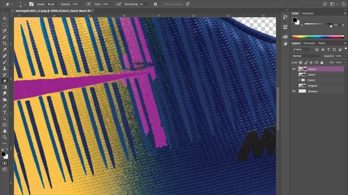Select the Zoom tool
Screen dimensions: 348x195
coord(4,137)
